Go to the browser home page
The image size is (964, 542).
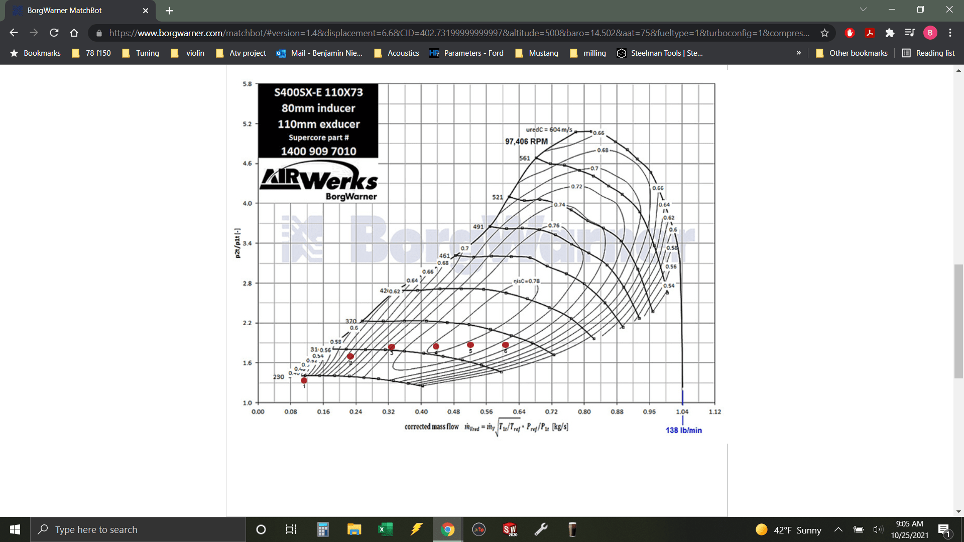pos(74,33)
